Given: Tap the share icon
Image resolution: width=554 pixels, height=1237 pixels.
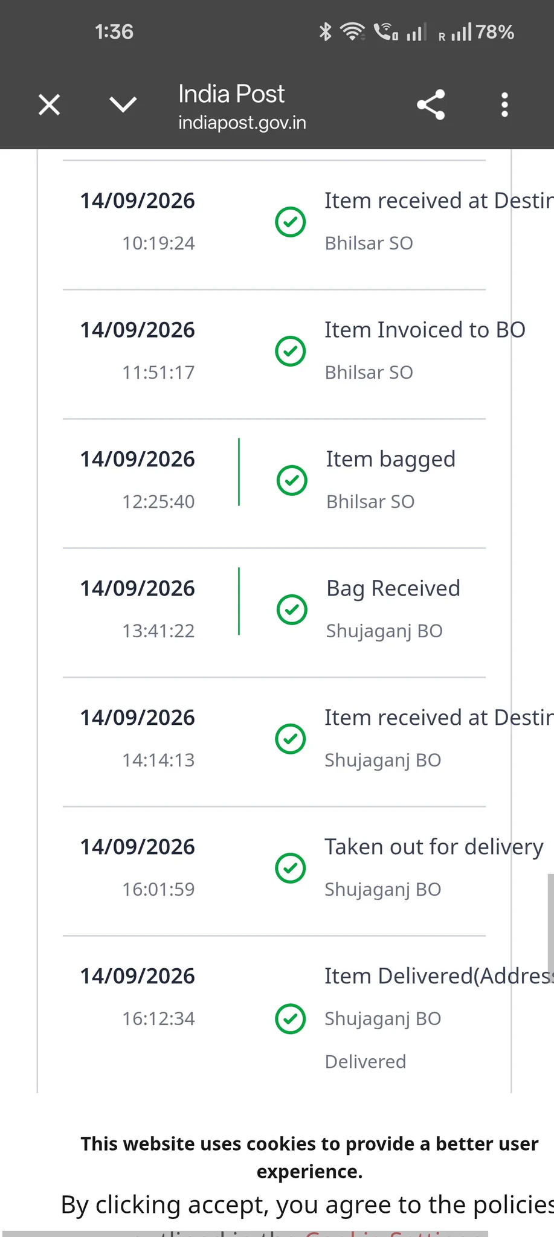Looking at the screenshot, I should [x=431, y=104].
